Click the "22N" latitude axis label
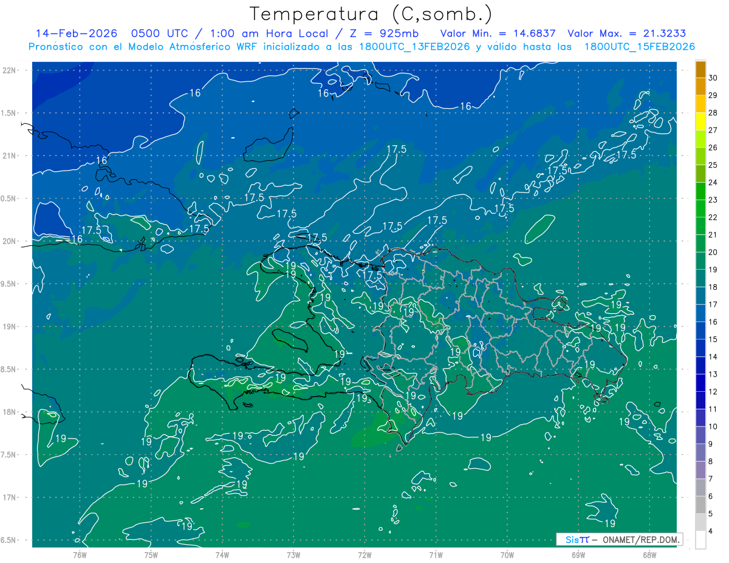This screenshot has width=729, height=563. click(x=9, y=70)
